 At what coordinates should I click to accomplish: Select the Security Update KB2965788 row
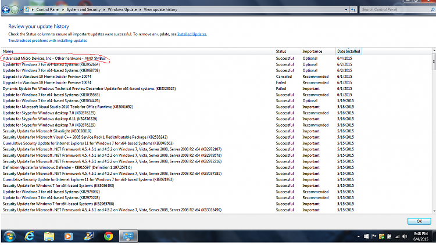[182, 204]
